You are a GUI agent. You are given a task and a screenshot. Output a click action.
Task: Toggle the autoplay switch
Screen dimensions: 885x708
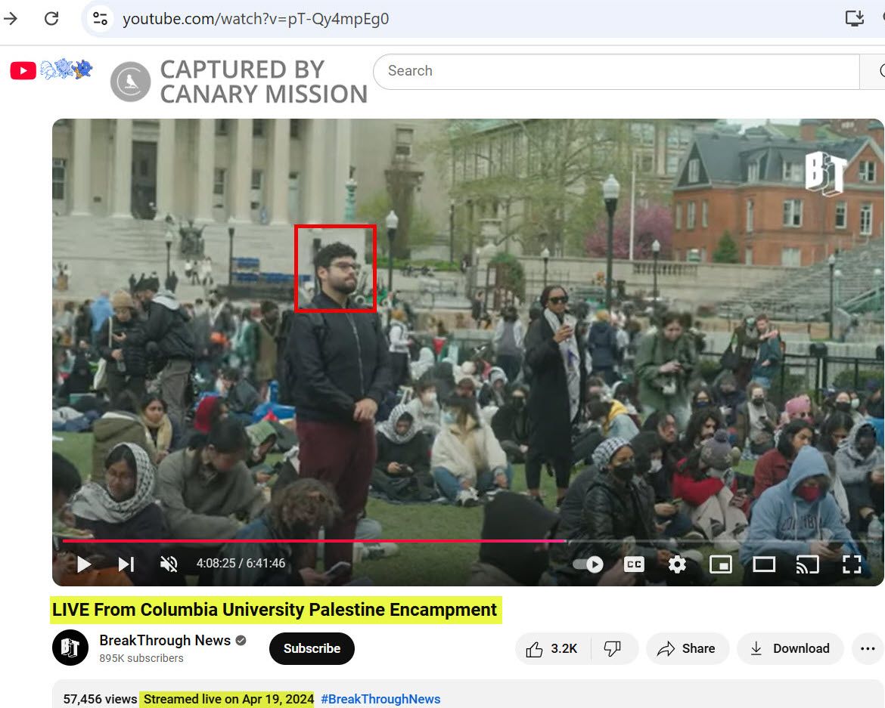(588, 564)
